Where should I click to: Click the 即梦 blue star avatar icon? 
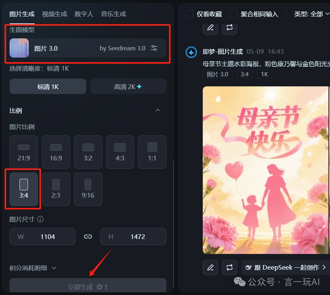(x=191, y=52)
